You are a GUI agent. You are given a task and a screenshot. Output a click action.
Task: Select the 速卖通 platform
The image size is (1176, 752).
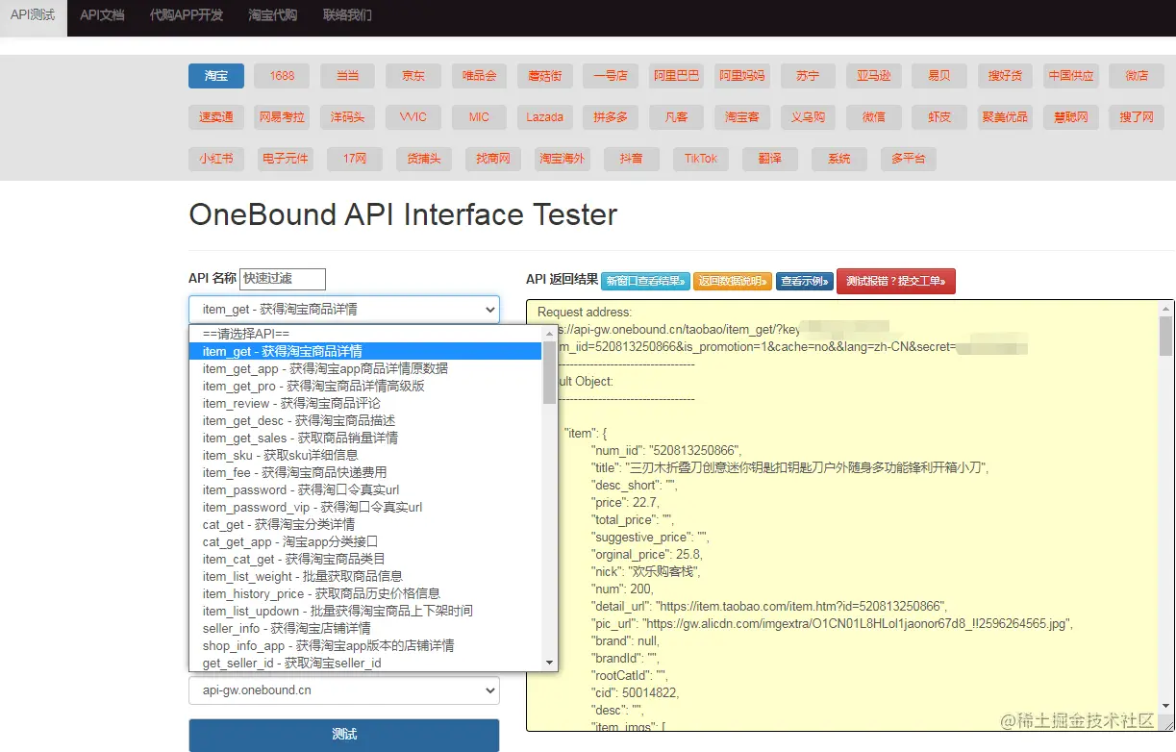pyautogui.click(x=216, y=117)
